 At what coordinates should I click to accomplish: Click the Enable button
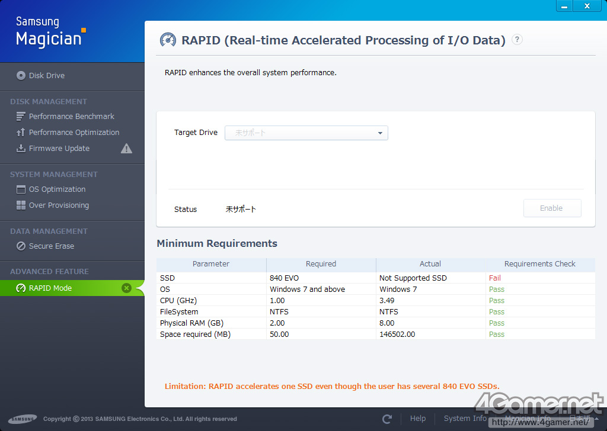pyautogui.click(x=552, y=208)
